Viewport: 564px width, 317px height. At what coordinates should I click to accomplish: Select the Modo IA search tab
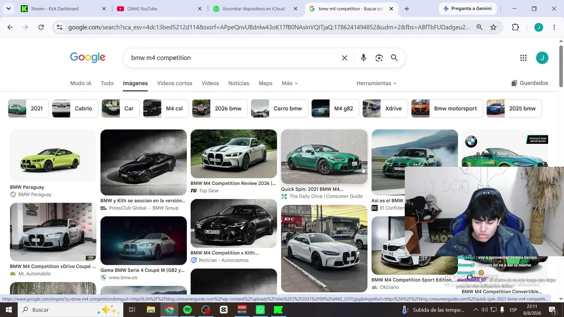click(x=81, y=83)
